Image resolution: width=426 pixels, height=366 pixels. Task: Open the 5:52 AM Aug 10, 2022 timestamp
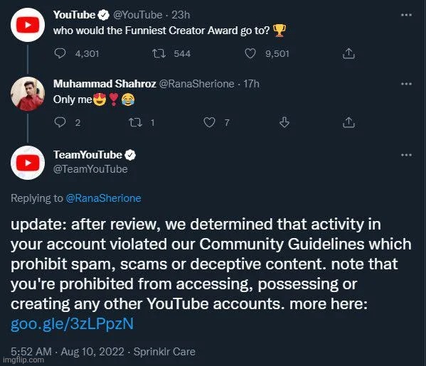[x=68, y=352]
